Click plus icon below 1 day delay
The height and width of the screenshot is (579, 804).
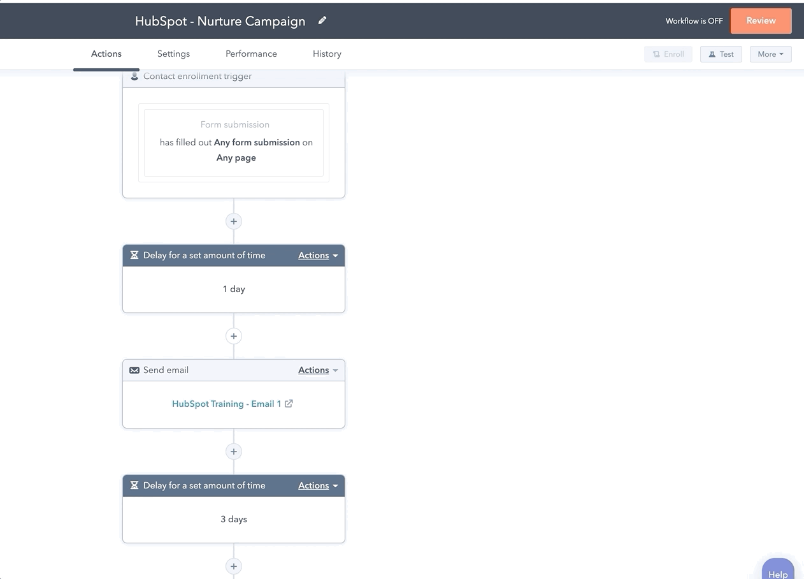234,336
